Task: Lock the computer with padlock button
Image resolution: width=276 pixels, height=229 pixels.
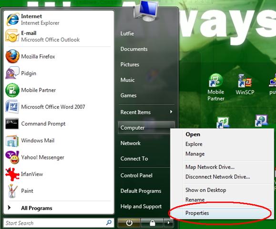Action: pyautogui.click(x=152, y=223)
